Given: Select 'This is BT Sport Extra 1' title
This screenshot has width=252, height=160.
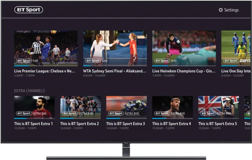Looking at the screenshot, I should click(x=33, y=124).
